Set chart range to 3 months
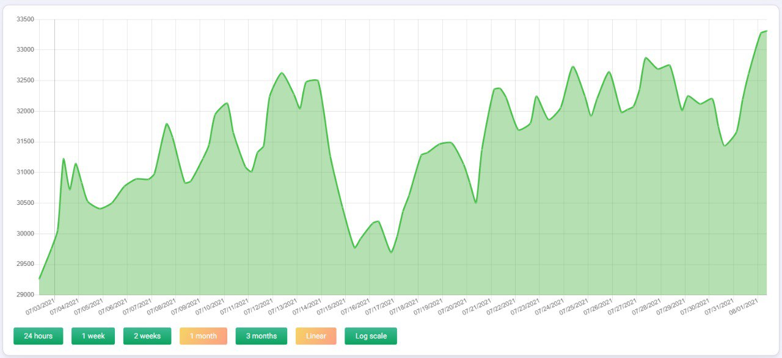This screenshot has height=358, width=782. 261,336
